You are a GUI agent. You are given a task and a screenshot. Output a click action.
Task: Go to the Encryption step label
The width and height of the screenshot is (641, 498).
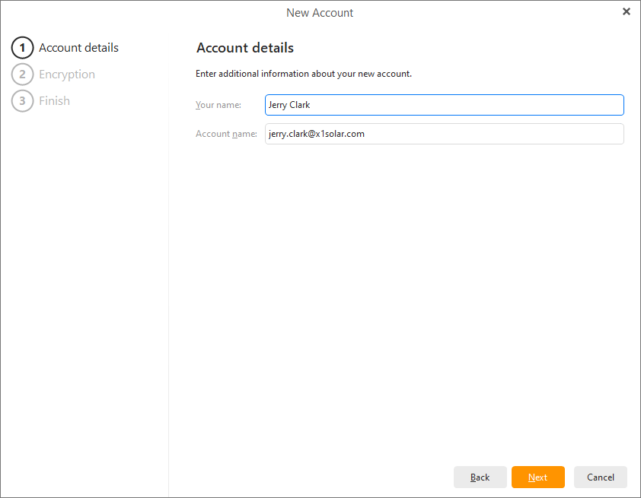coord(67,75)
